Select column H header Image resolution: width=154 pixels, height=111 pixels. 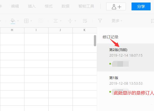coord(12,30)
